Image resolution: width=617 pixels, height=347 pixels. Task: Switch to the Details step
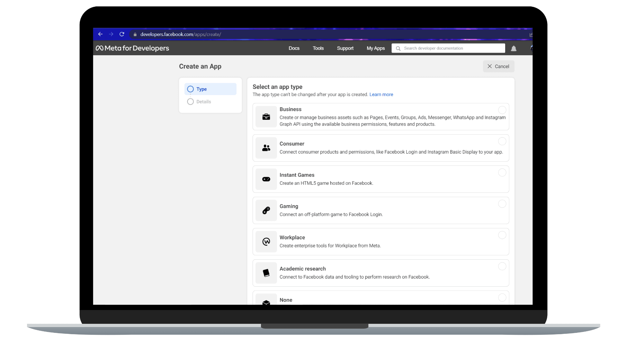(203, 102)
